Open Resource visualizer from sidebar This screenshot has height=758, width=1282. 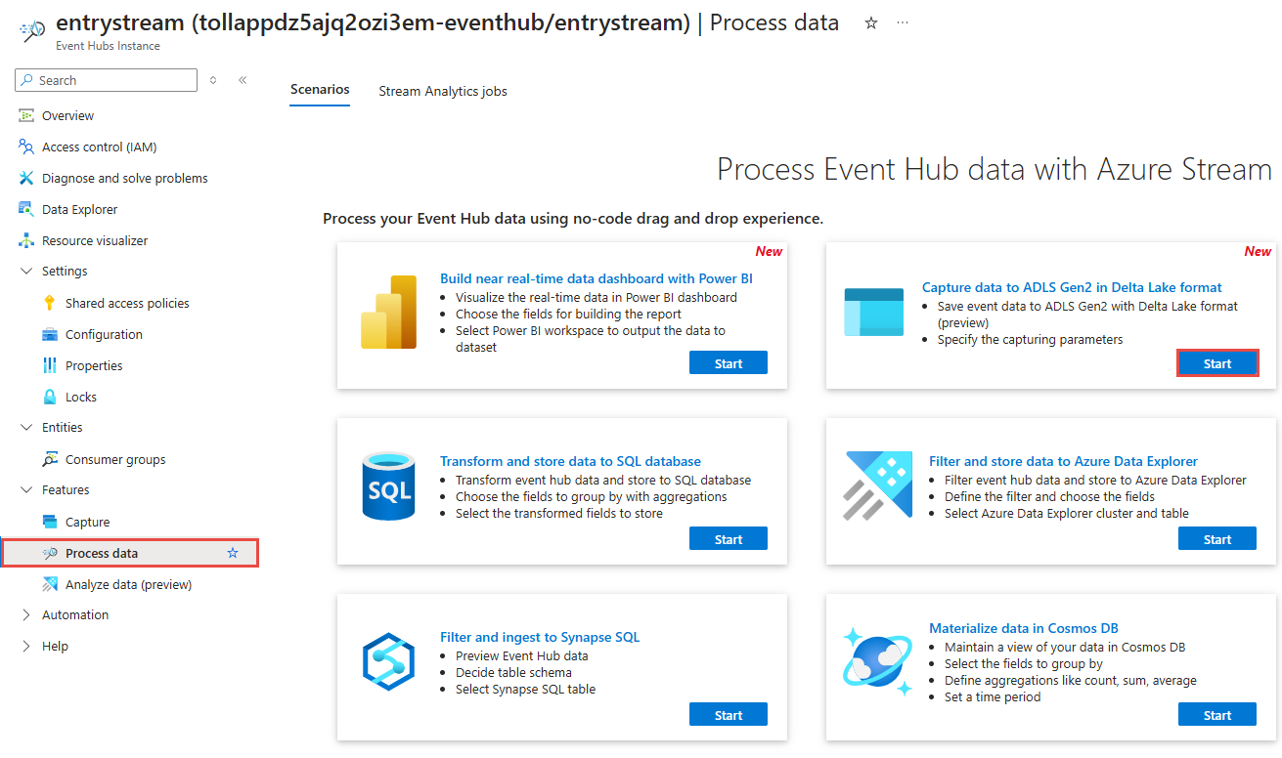click(95, 240)
